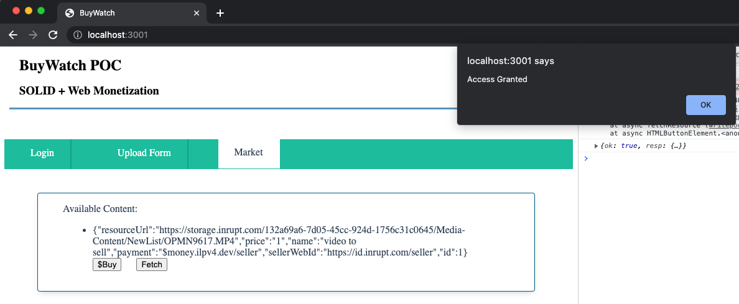The image size is (739, 304).
Task: Click the 'at async HTMLButtonElement' console line
Action: pos(674,133)
